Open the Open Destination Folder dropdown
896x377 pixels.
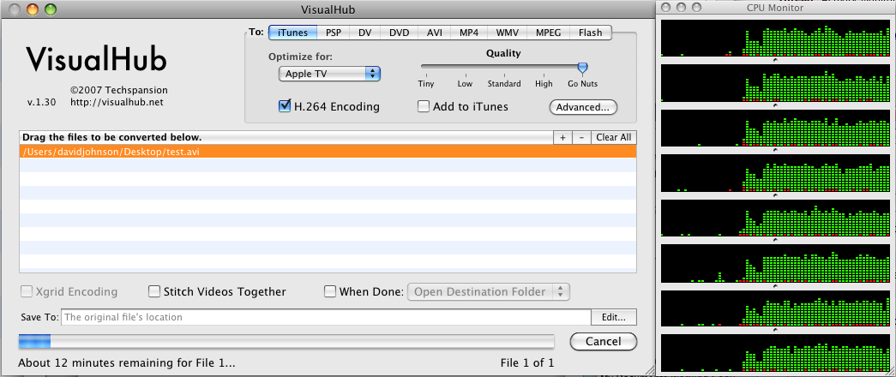489,292
